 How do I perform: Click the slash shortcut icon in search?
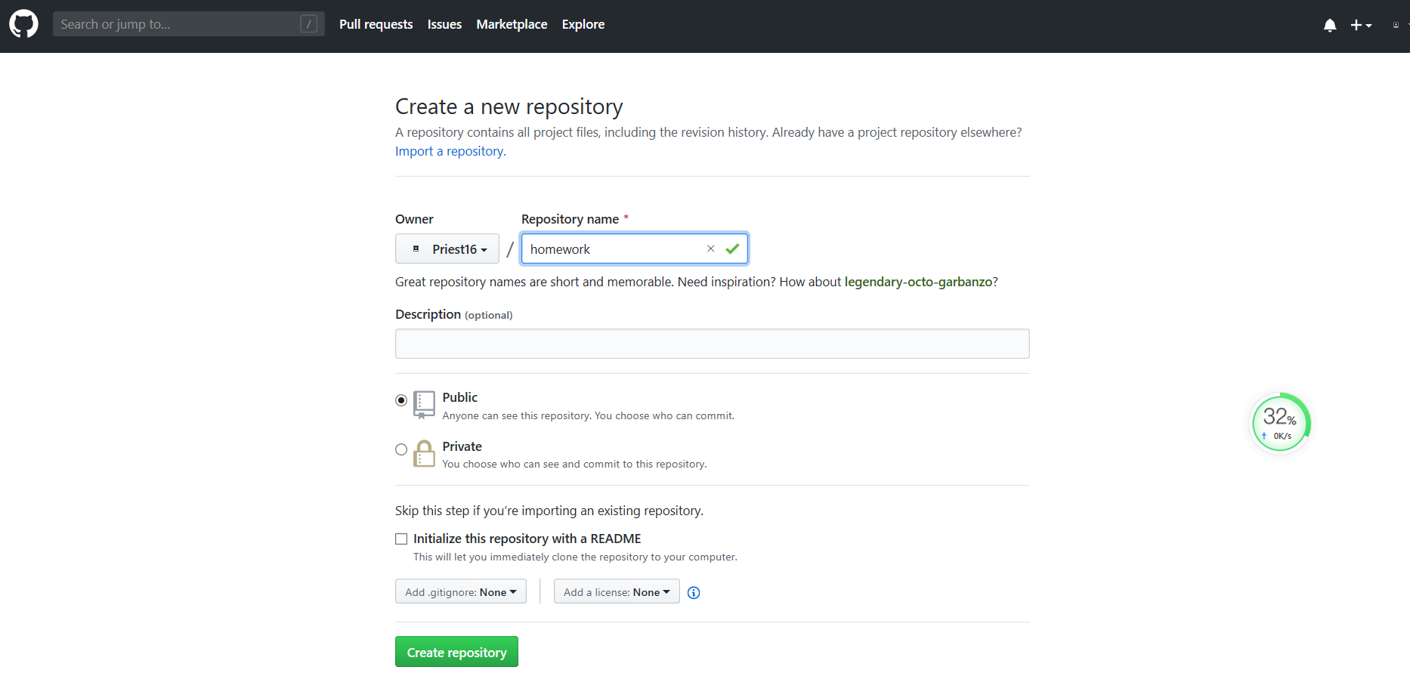(308, 24)
